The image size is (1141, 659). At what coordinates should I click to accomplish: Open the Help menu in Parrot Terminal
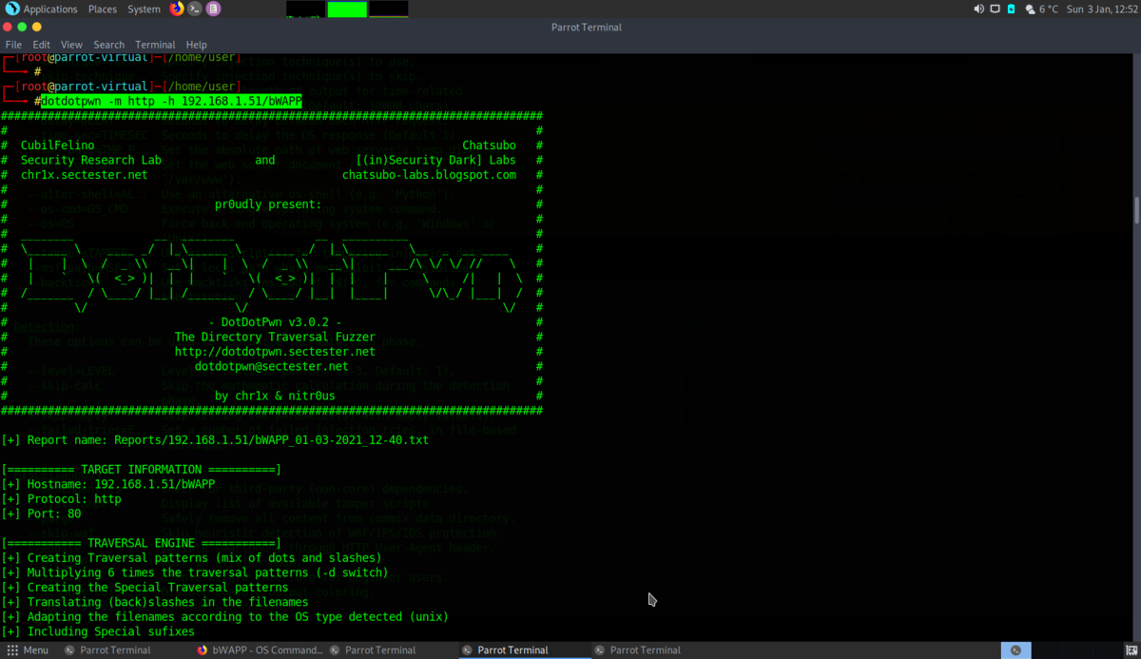(196, 45)
